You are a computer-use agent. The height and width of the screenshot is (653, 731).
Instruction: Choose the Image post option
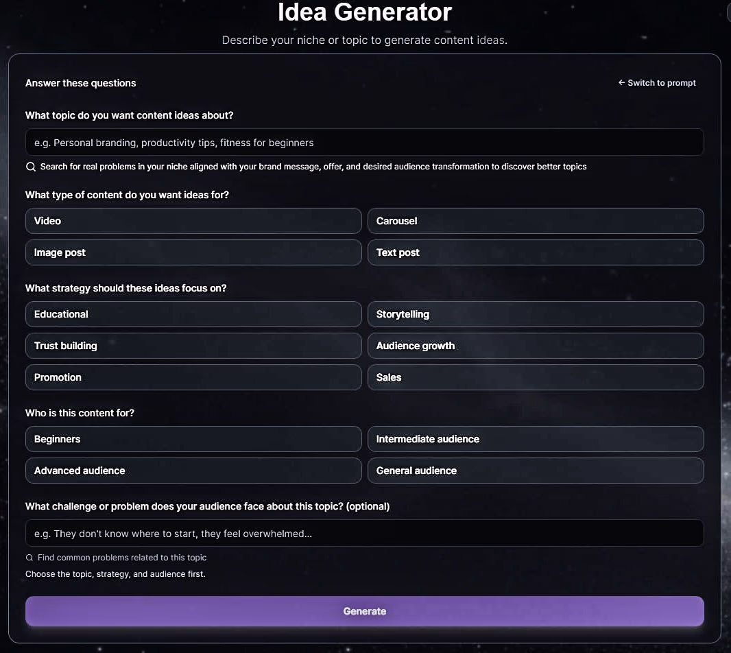pos(193,252)
